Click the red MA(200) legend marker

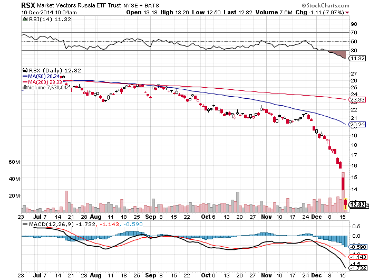pyautogui.click(x=25, y=82)
